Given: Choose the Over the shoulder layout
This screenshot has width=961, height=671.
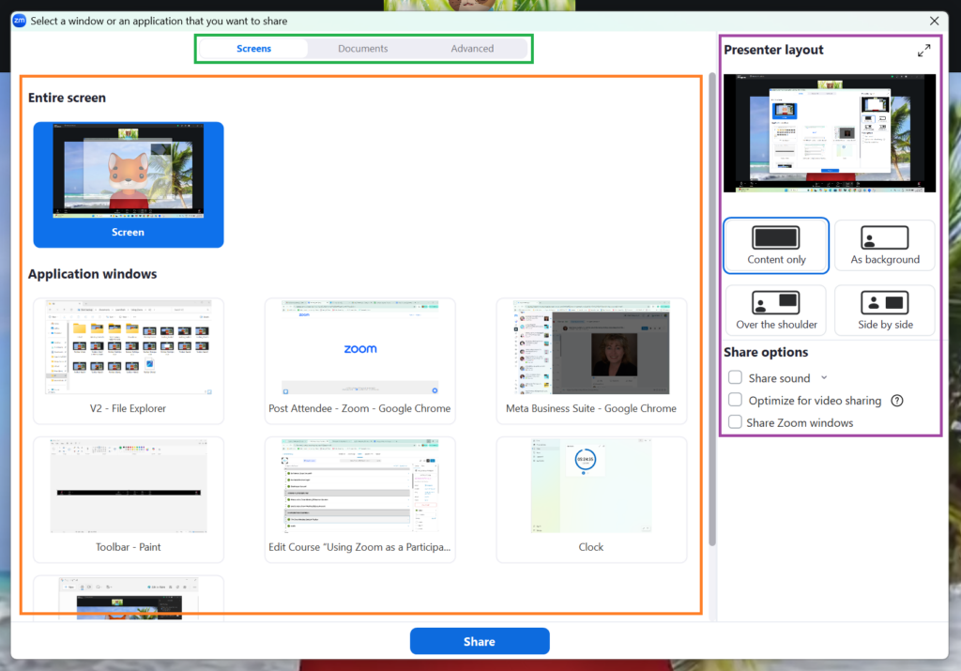Looking at the screenshot, I should pos(776,310).
